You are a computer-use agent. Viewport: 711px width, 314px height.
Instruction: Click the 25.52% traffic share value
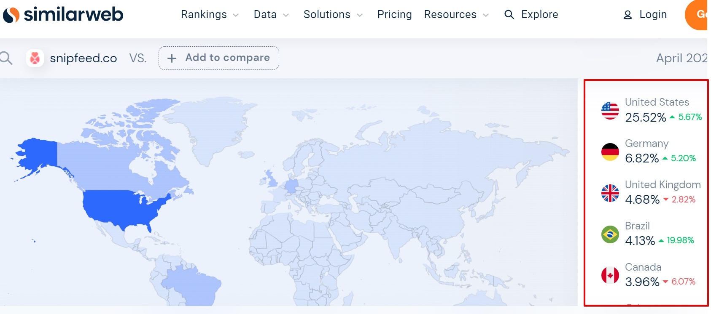click(646, 117)
